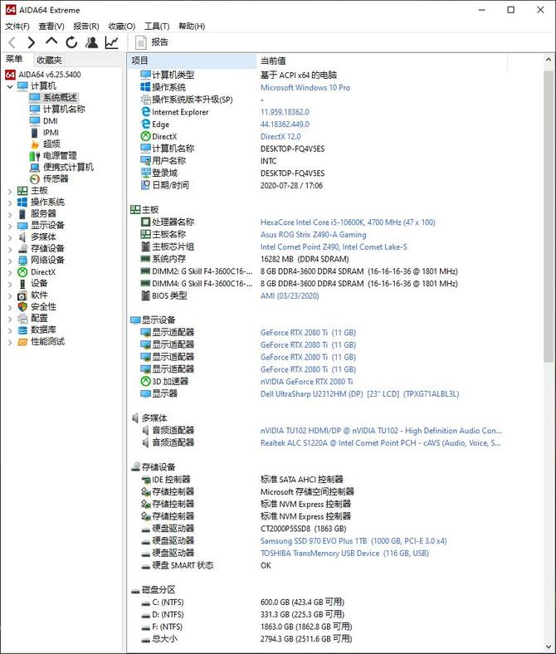The height and width of the screenshot is (654, 556).
Task: Click the Back navigation arrow
Action: coord(12,42)
